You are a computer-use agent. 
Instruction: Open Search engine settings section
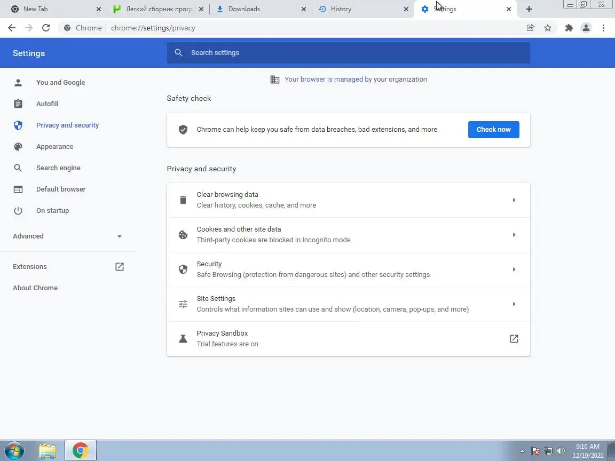coord(58,168)
